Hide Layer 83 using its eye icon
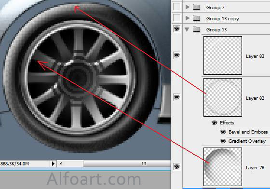This screenshot has width=270, height=189. pos(176,55)
